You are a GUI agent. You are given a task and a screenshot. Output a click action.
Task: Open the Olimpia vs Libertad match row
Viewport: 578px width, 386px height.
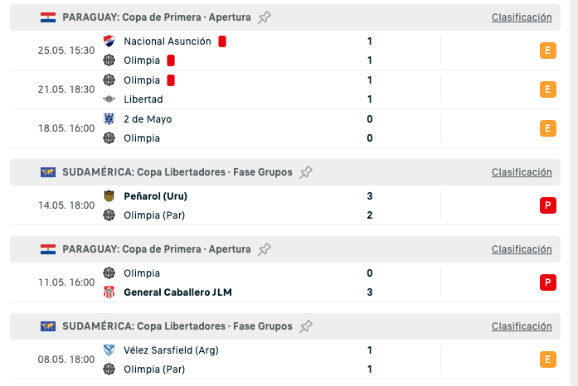tap(249, 89)
